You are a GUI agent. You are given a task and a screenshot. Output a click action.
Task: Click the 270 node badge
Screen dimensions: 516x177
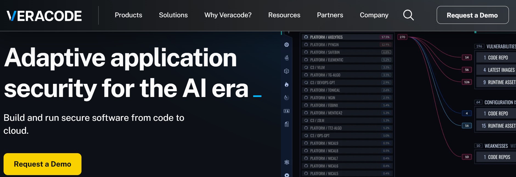[402, 37]
